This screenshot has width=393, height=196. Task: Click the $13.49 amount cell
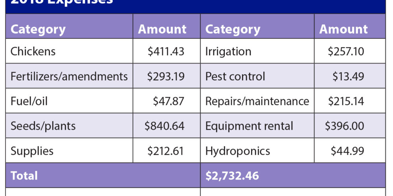350,76
